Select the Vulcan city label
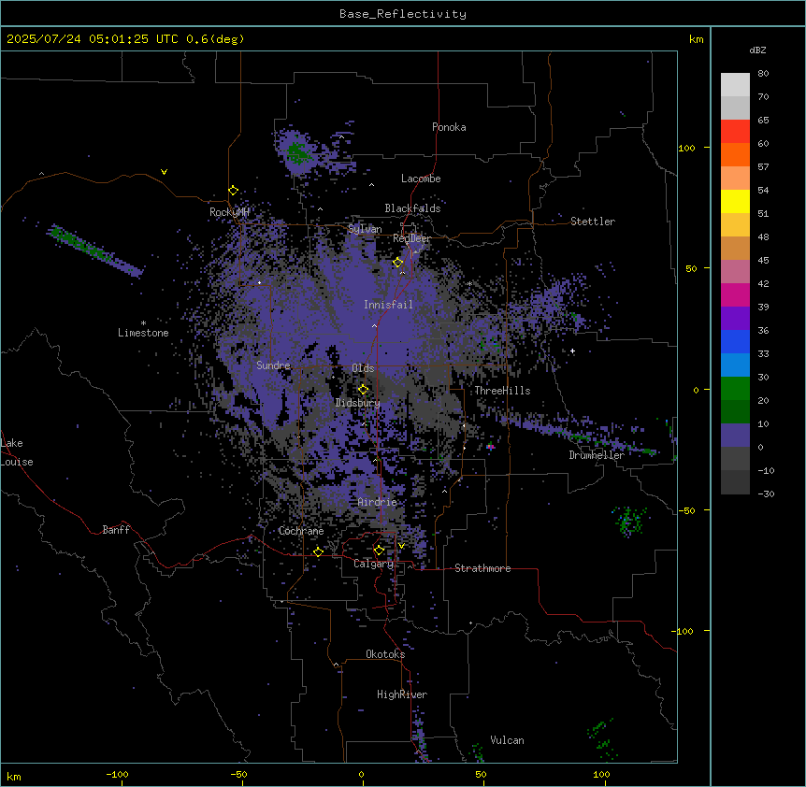Image resolution: width=806 pixels, height=787 pixels. [x=508, y=740]
